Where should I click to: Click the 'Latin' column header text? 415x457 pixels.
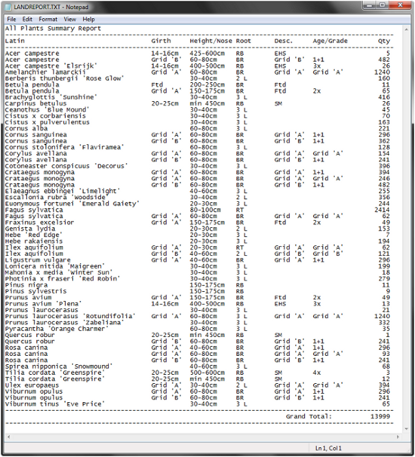(14, 40)
